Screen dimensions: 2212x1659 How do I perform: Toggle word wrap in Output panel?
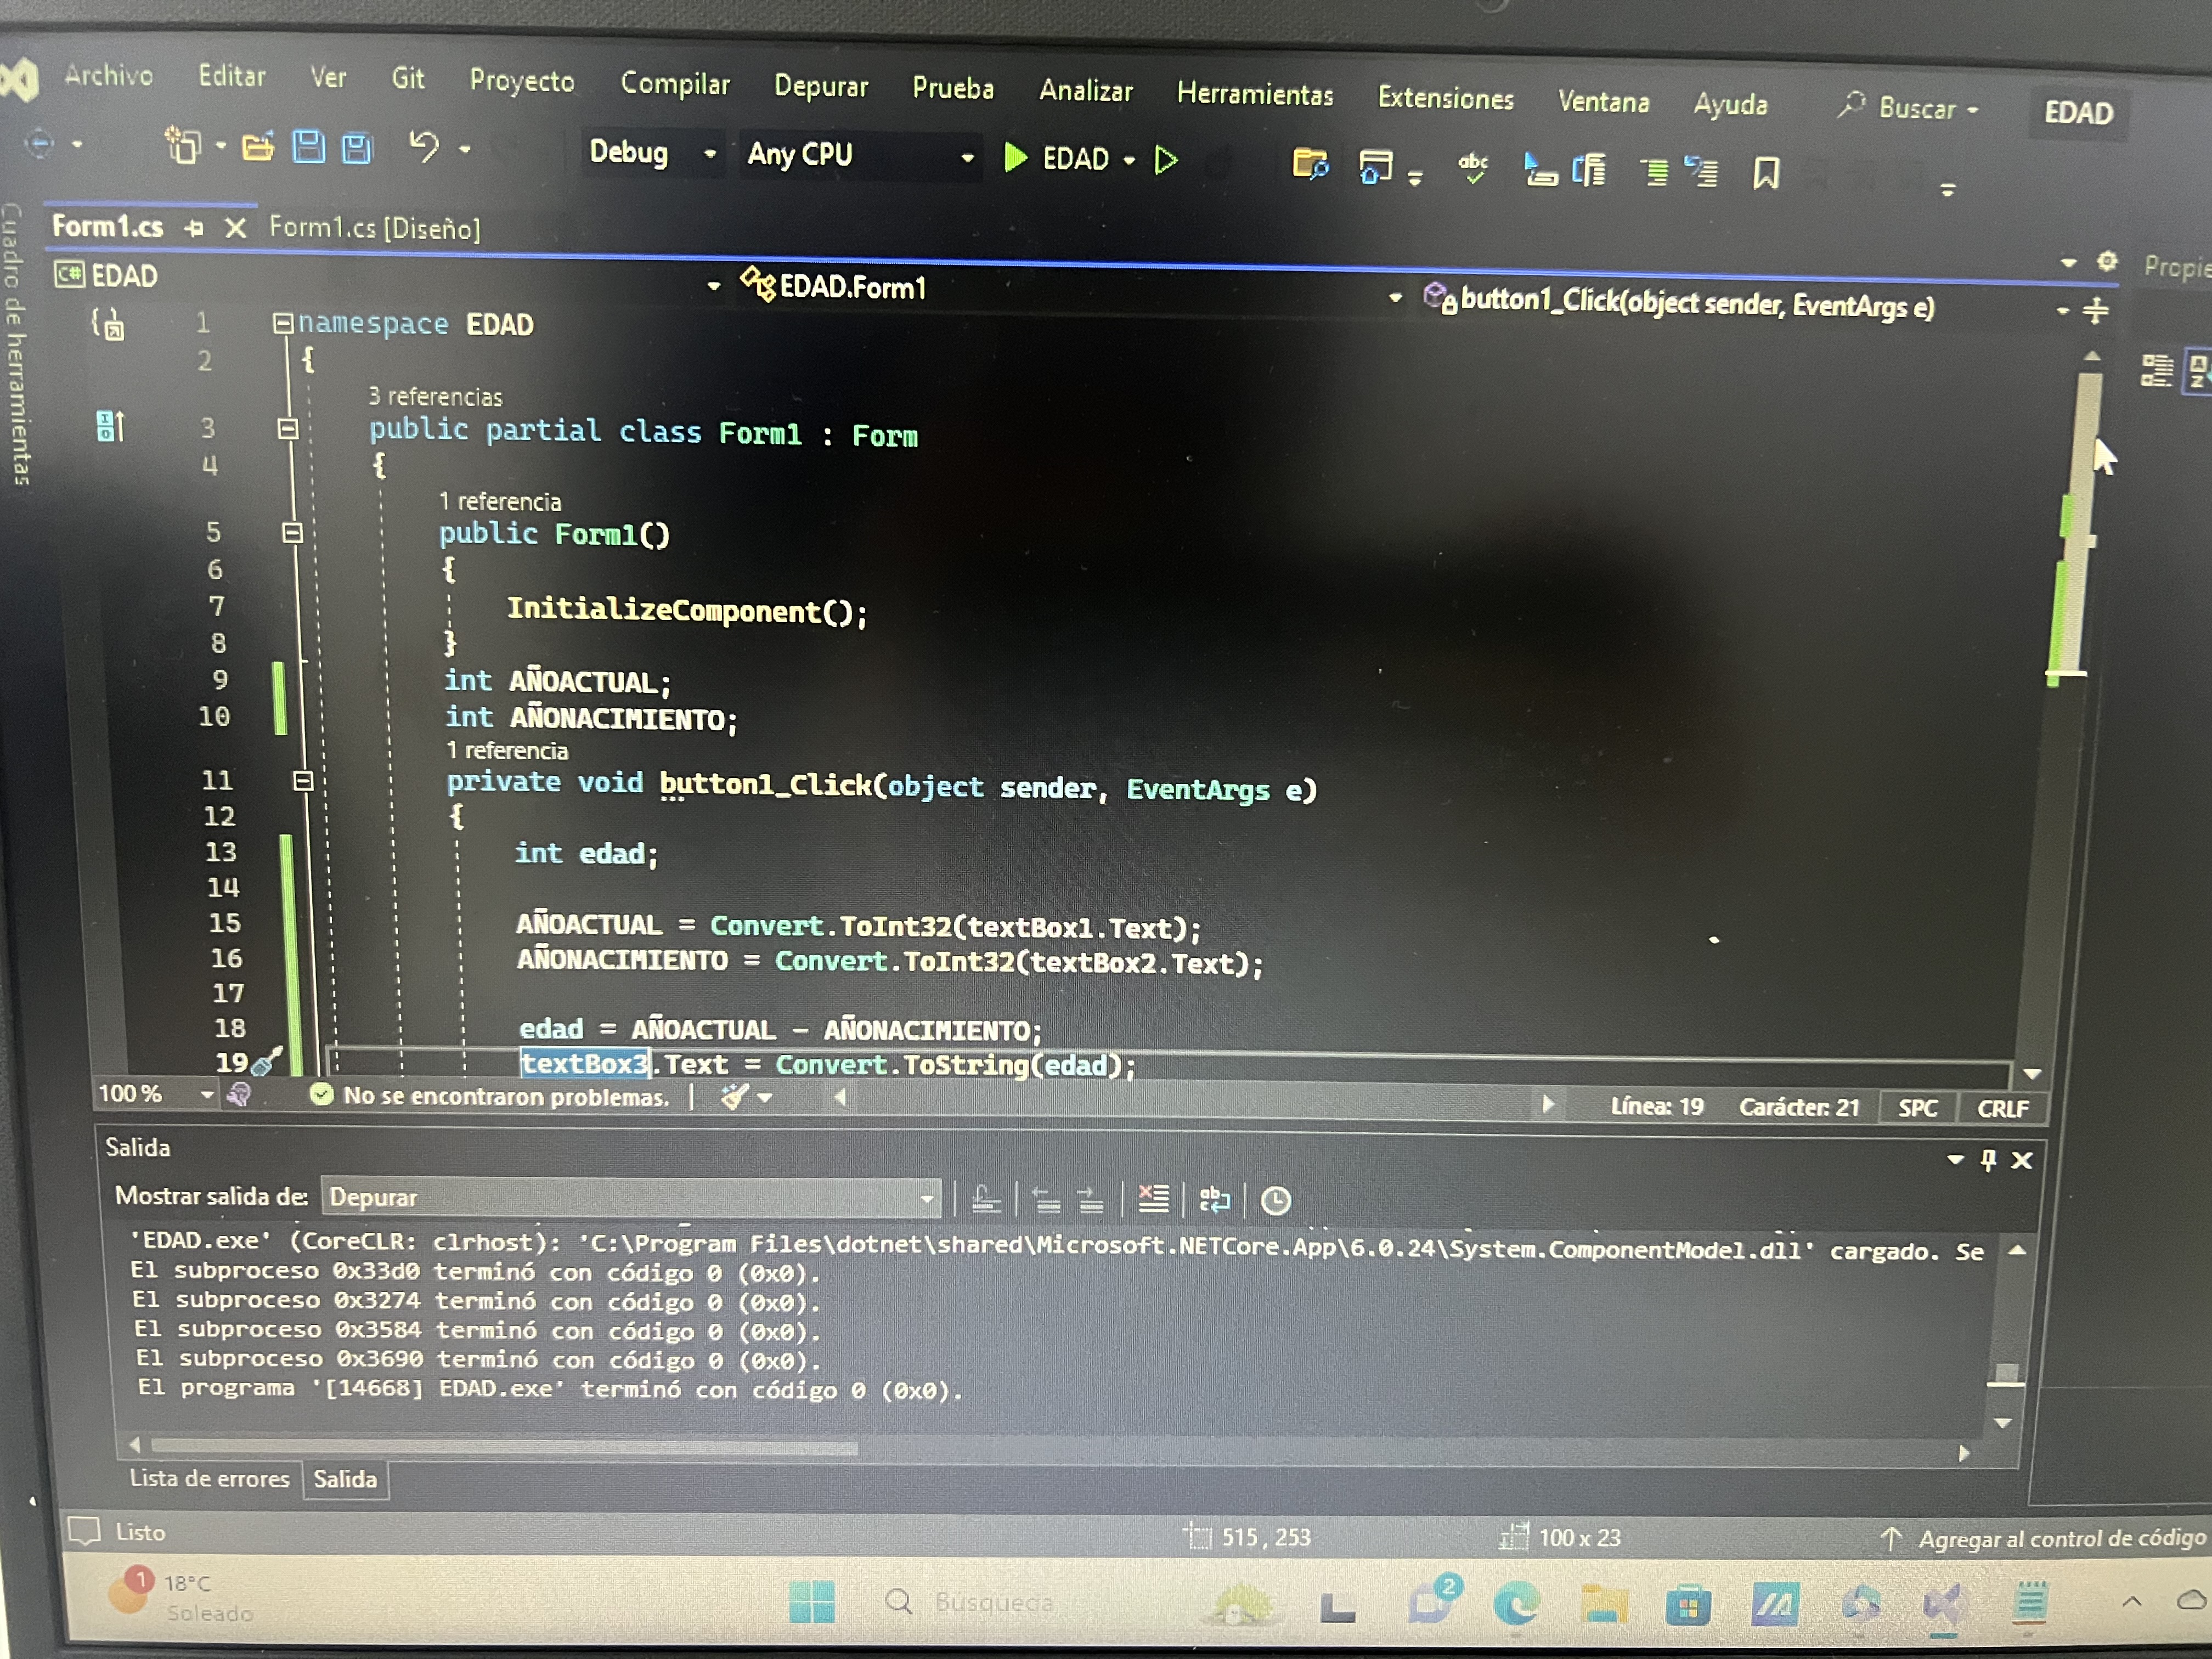point(1215,1199)
